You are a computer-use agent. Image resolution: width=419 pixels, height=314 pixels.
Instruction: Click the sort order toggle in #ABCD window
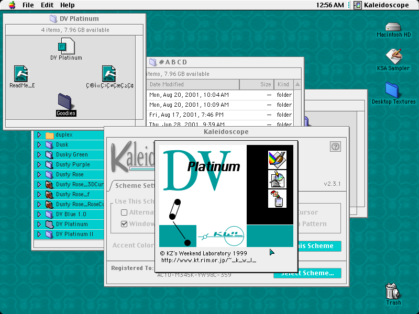[x=297, y=84]
